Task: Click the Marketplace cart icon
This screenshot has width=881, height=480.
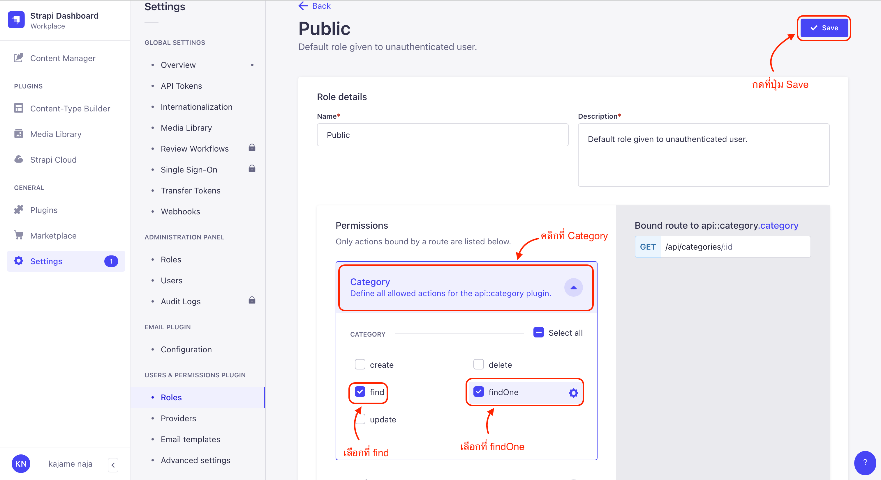Action: click(x=18, y=235)
